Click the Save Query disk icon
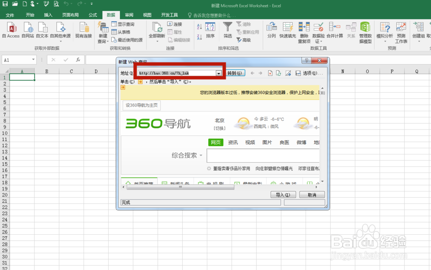 (298, 73)
